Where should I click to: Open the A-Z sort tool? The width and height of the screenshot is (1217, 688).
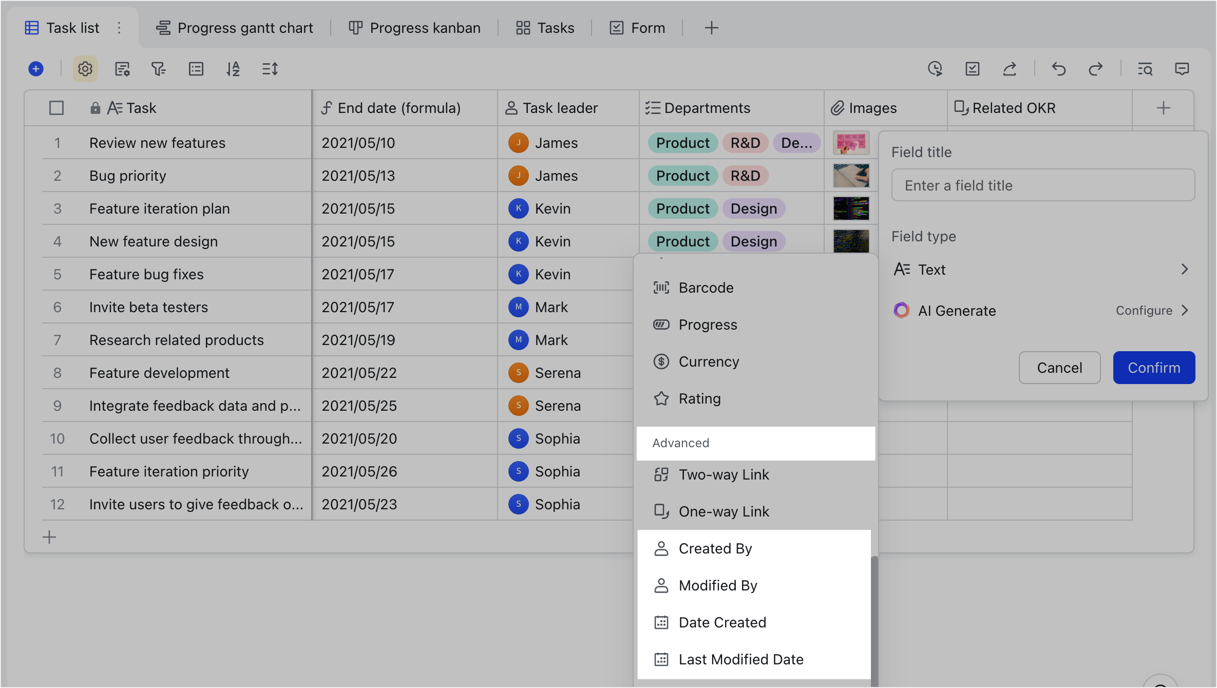pos(233,69)
